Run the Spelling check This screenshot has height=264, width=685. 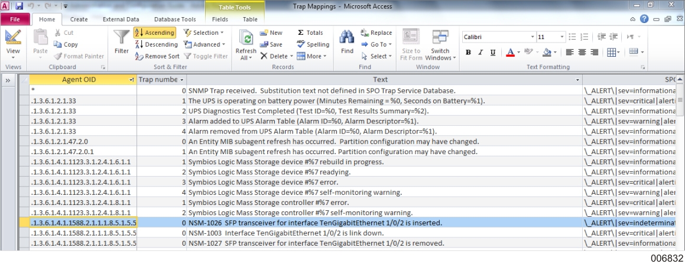pyautogui.click(x=313, y=44)
